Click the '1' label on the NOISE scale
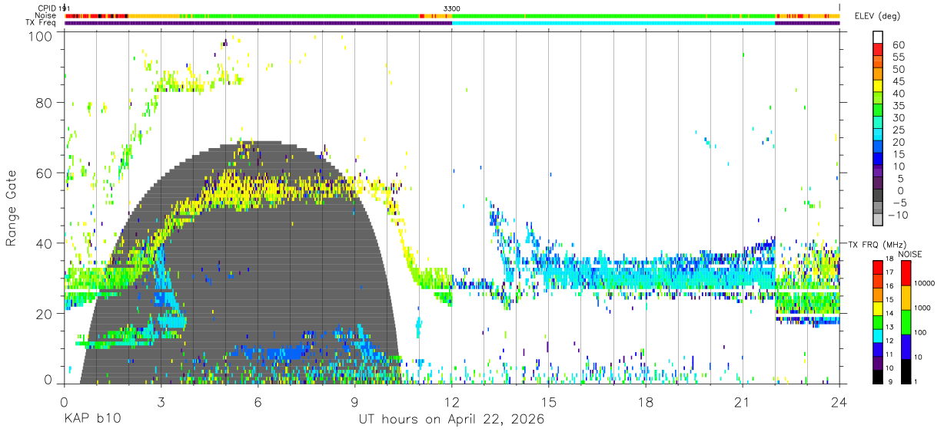This screenshot has height=435, width=944. click(x=916, y=383)
